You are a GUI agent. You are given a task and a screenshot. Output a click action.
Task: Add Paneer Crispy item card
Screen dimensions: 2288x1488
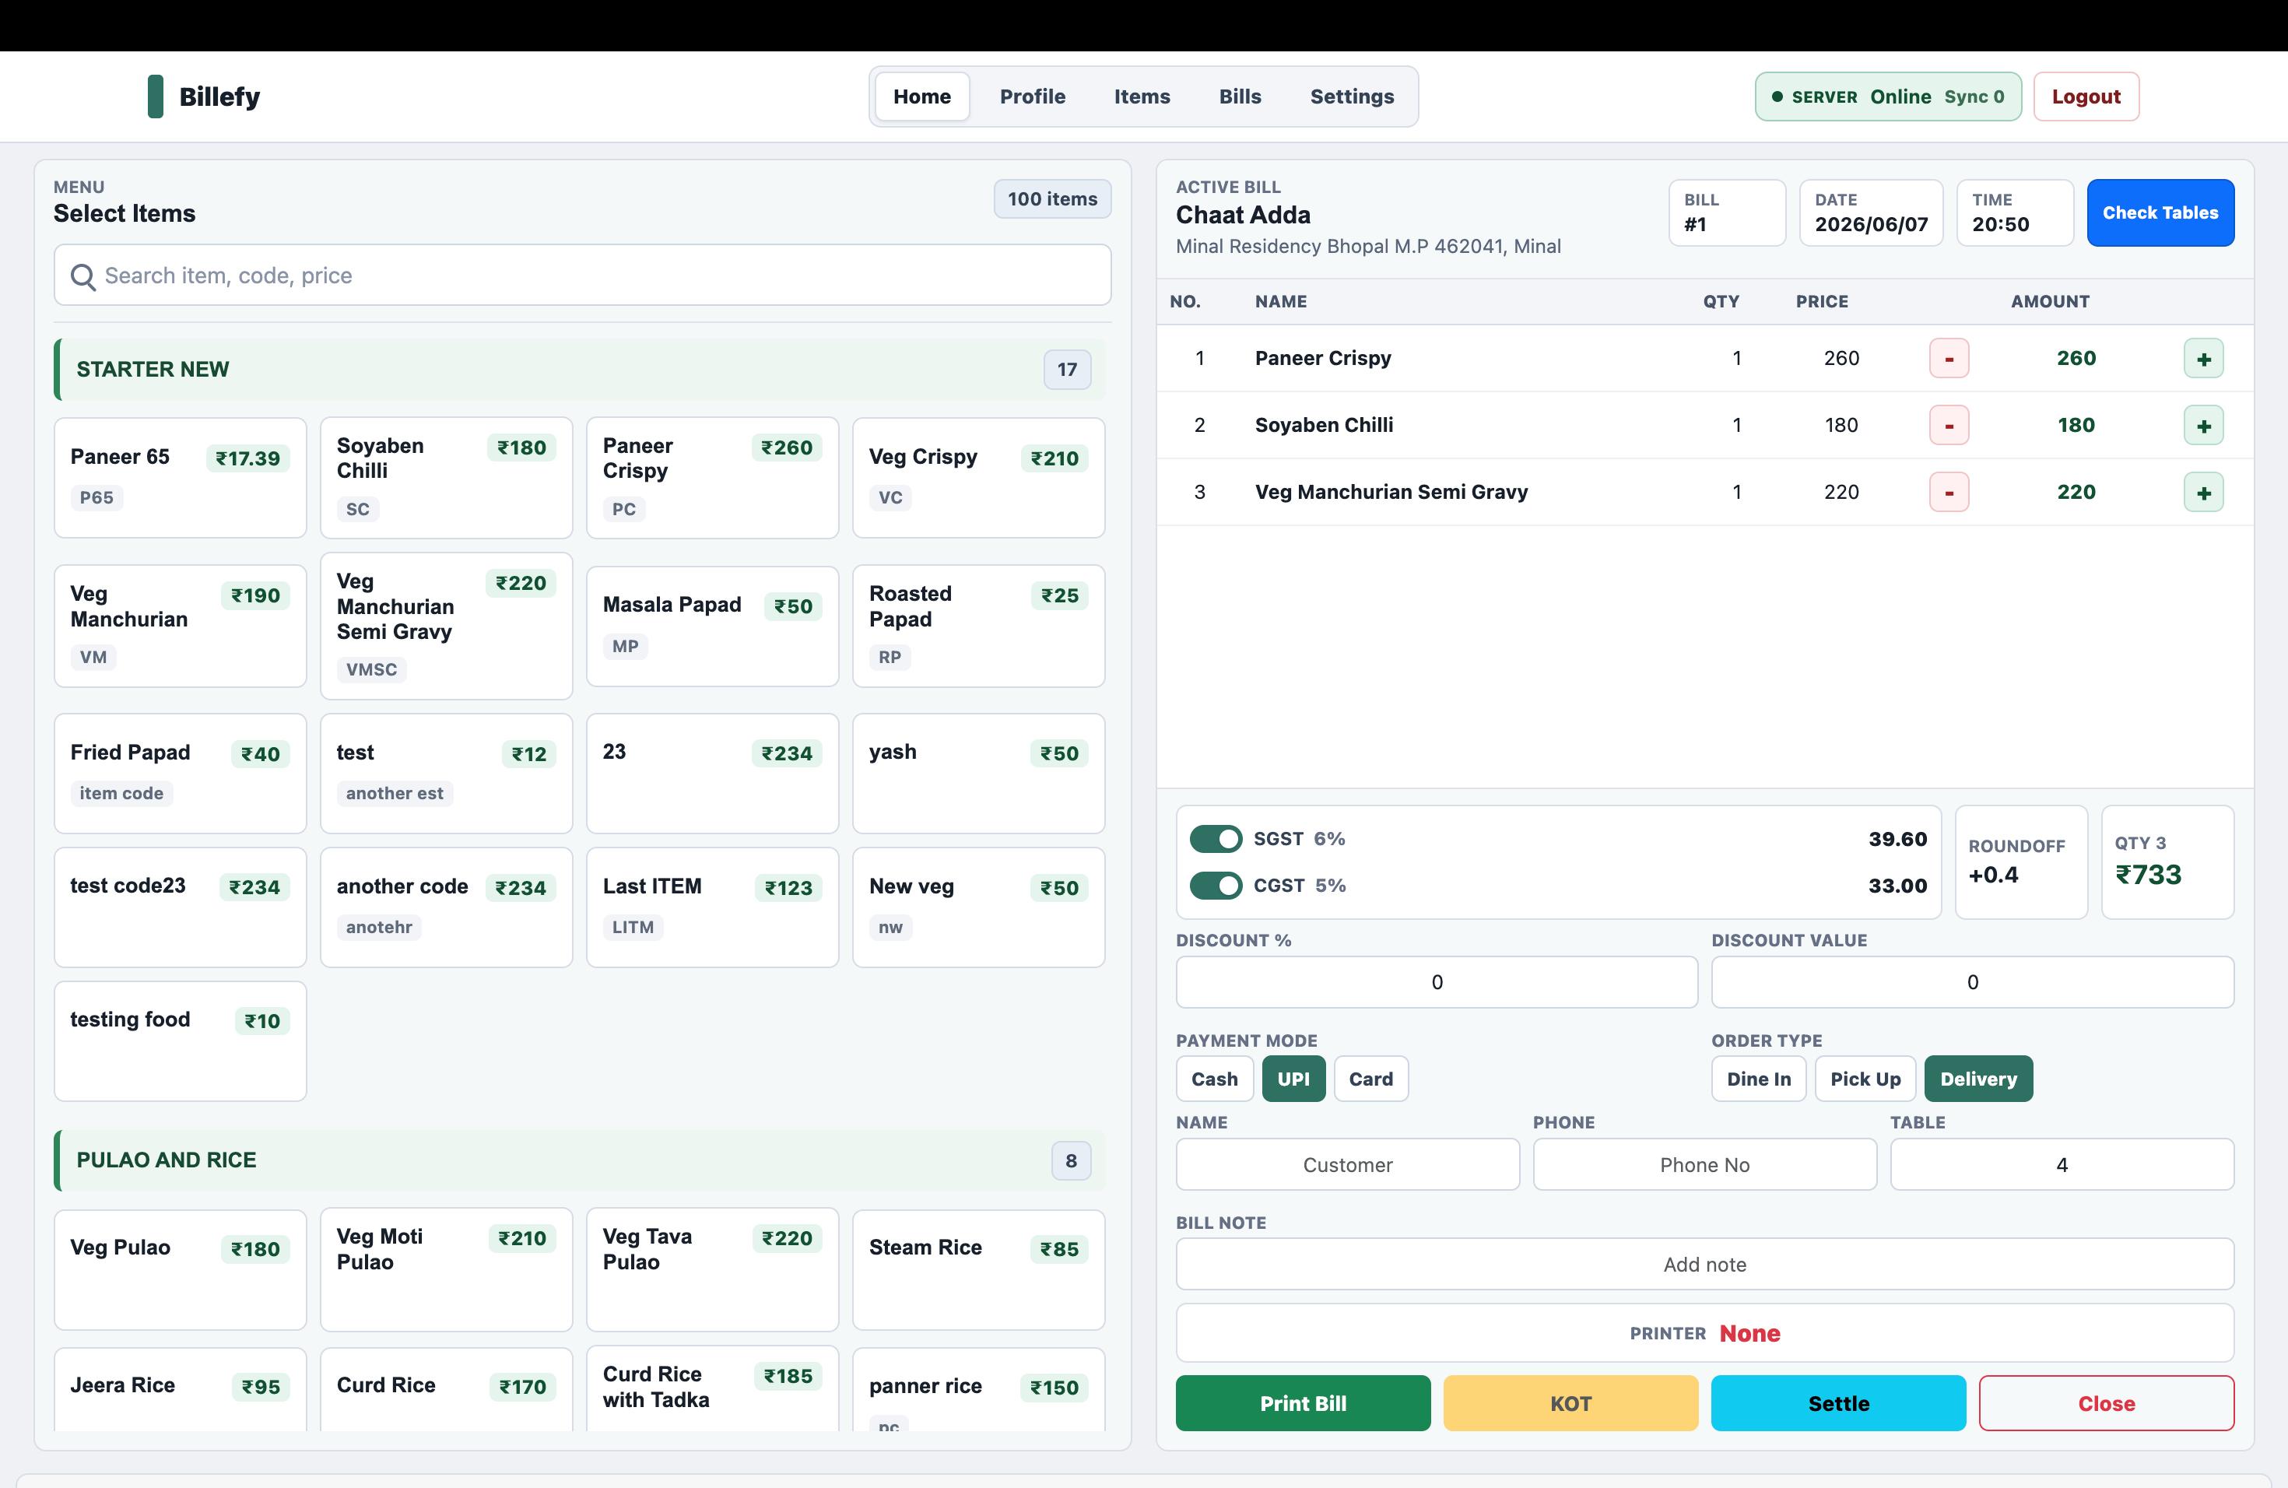712,478
